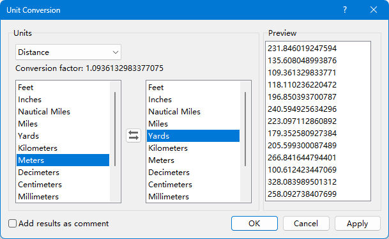Image resolution: width=389 pixels, height=239 pixels.
Task: Click target units list scrollbar thumb
Action: pyautogui.click(x=245, y=129)
